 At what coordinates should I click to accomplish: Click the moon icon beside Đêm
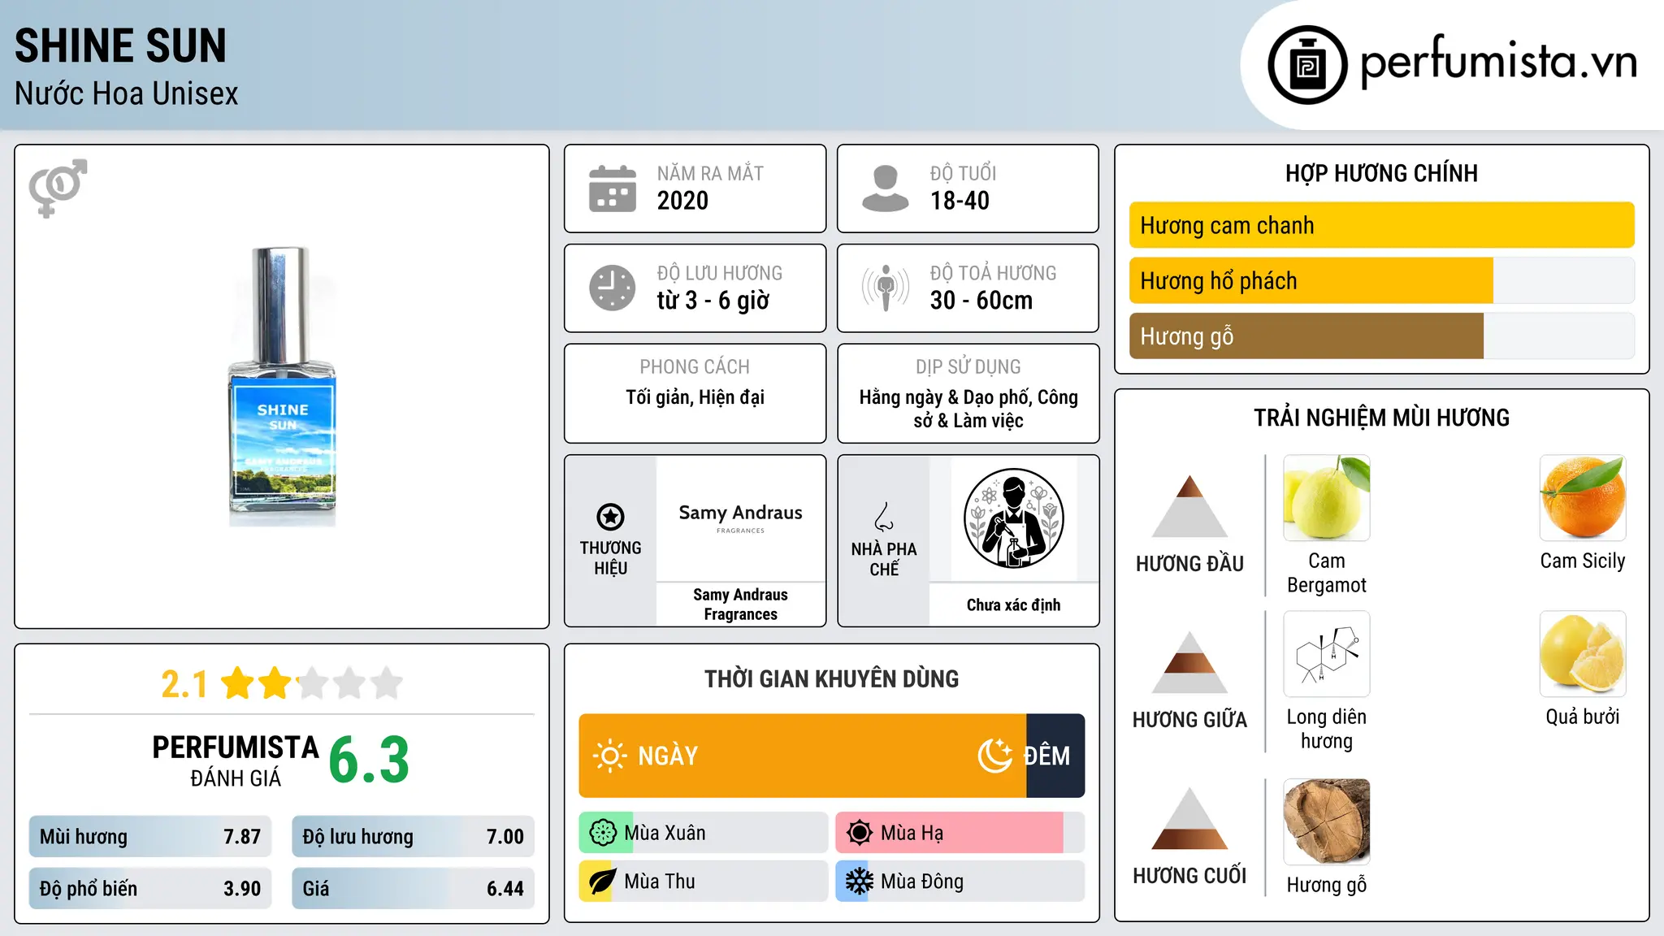(995, 756)
